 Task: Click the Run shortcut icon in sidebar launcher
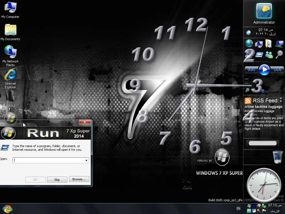click(259, 54)
